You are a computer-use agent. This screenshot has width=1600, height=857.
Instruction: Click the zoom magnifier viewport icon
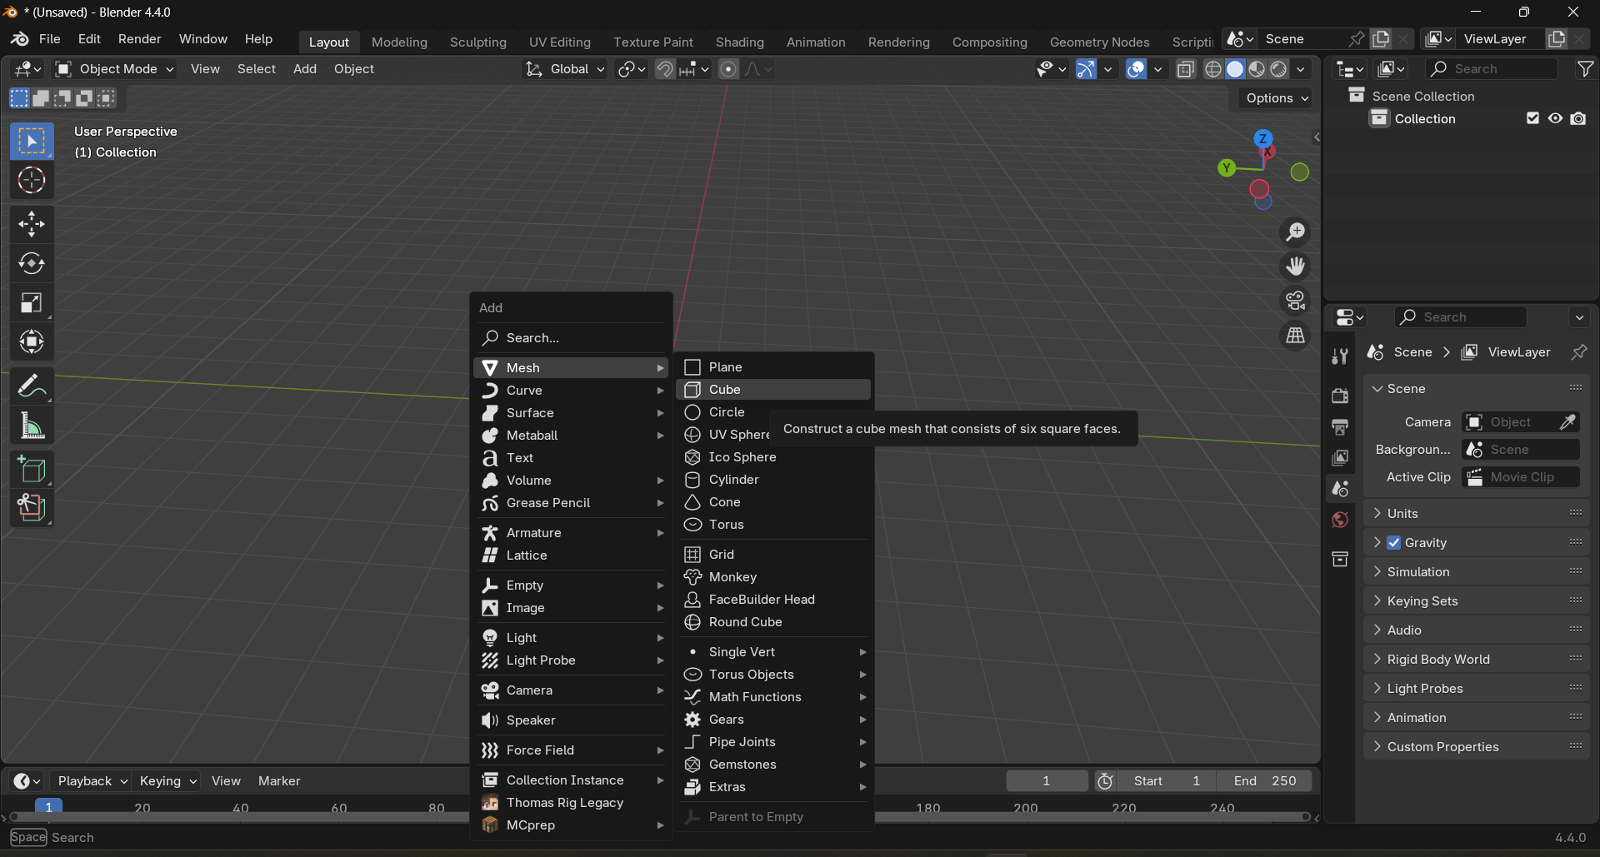point(1295,232)
